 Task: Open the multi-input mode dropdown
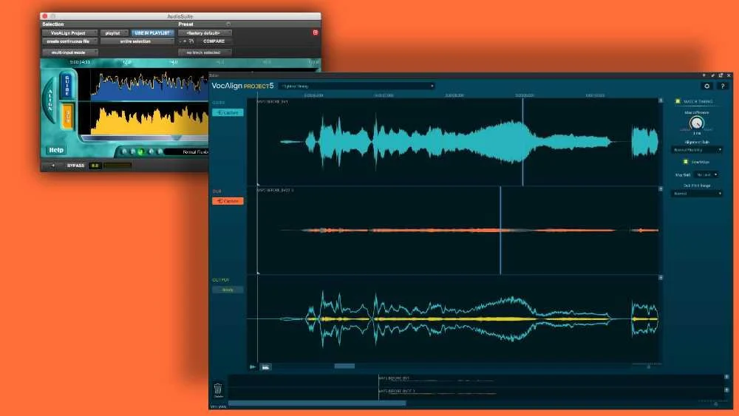69,52
